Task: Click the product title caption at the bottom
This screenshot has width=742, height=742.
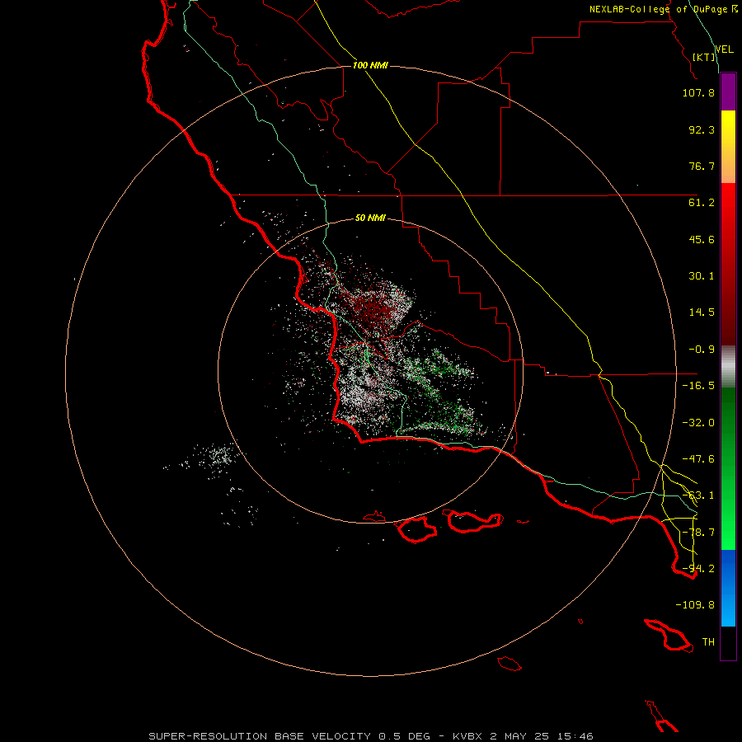Action: [370, 736]
